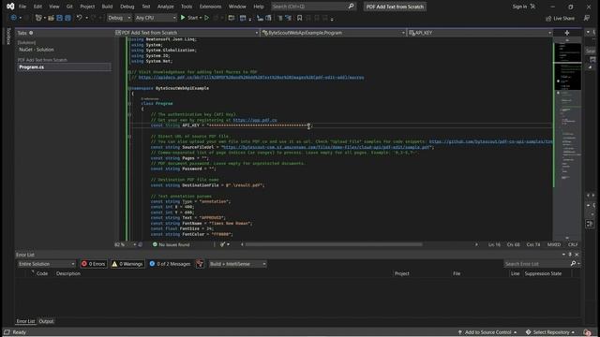Click the account icon next to Sign in
Viewport: 600px width, 337px height.
pyautogui.click(x=532, y=7)
